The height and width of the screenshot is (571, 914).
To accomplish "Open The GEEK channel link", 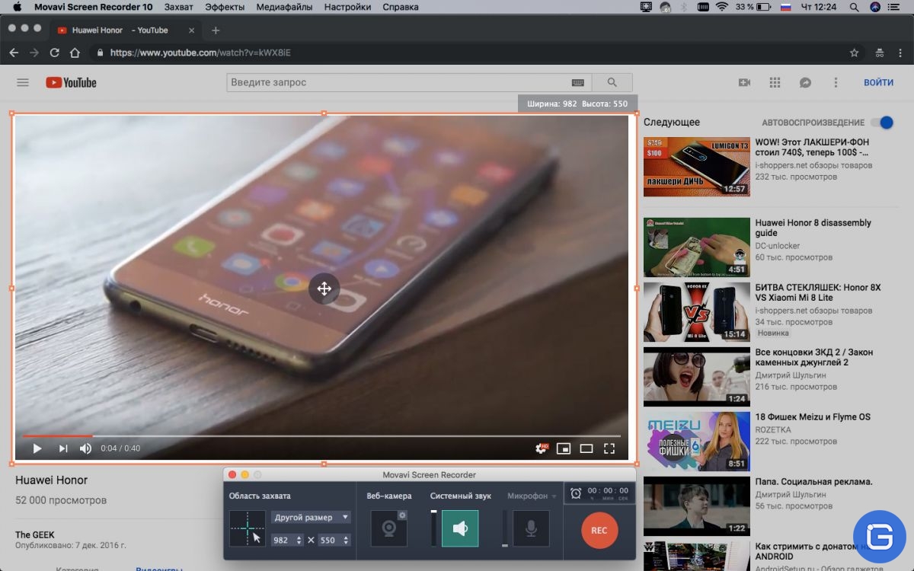I will pyautogui.click(x=35, y=534).
